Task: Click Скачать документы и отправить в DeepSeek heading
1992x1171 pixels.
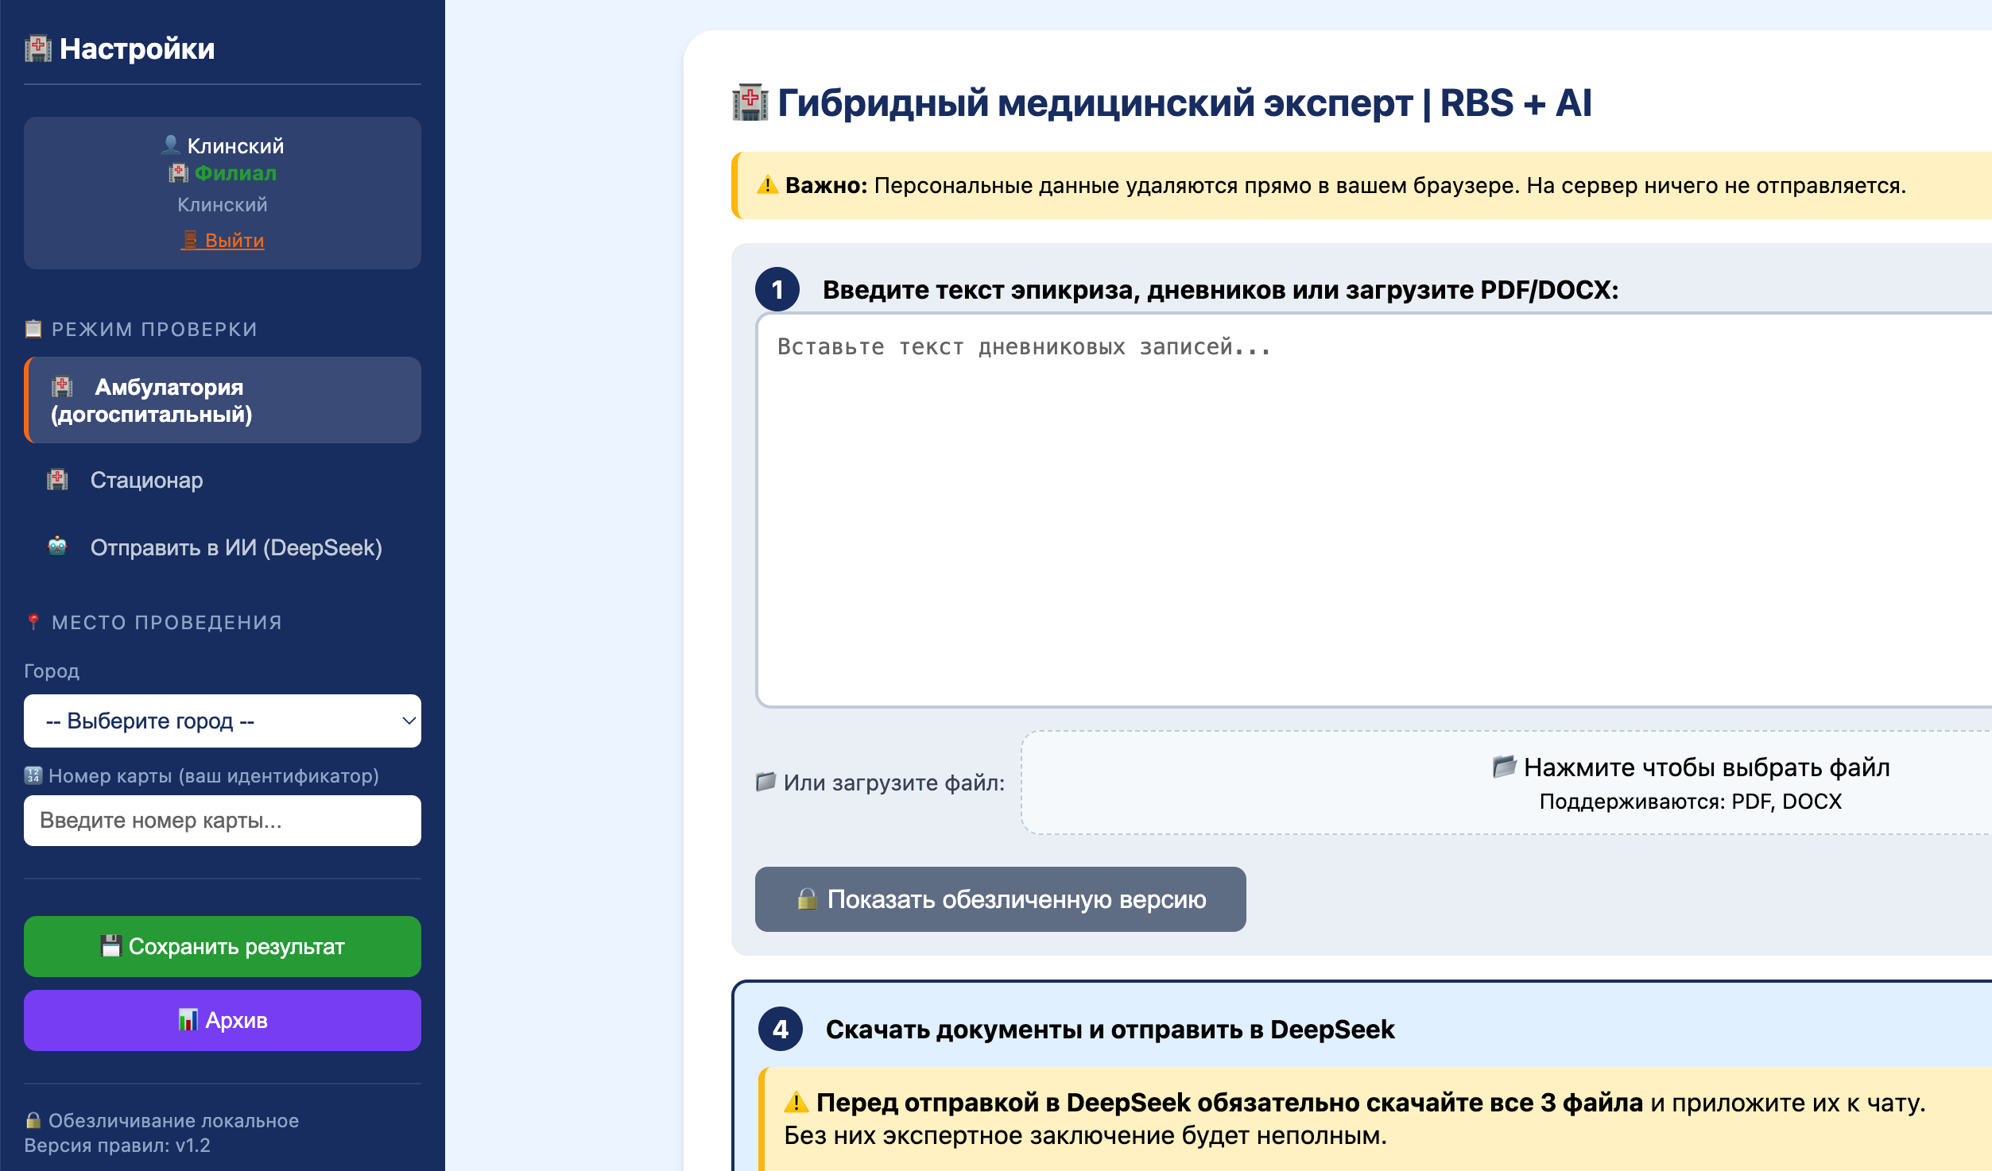Action: coord(1110,1029)
